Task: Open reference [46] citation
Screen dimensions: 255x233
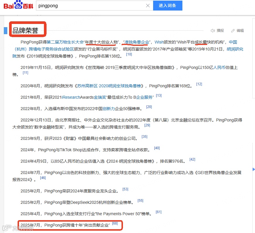Action: [43, 178]
